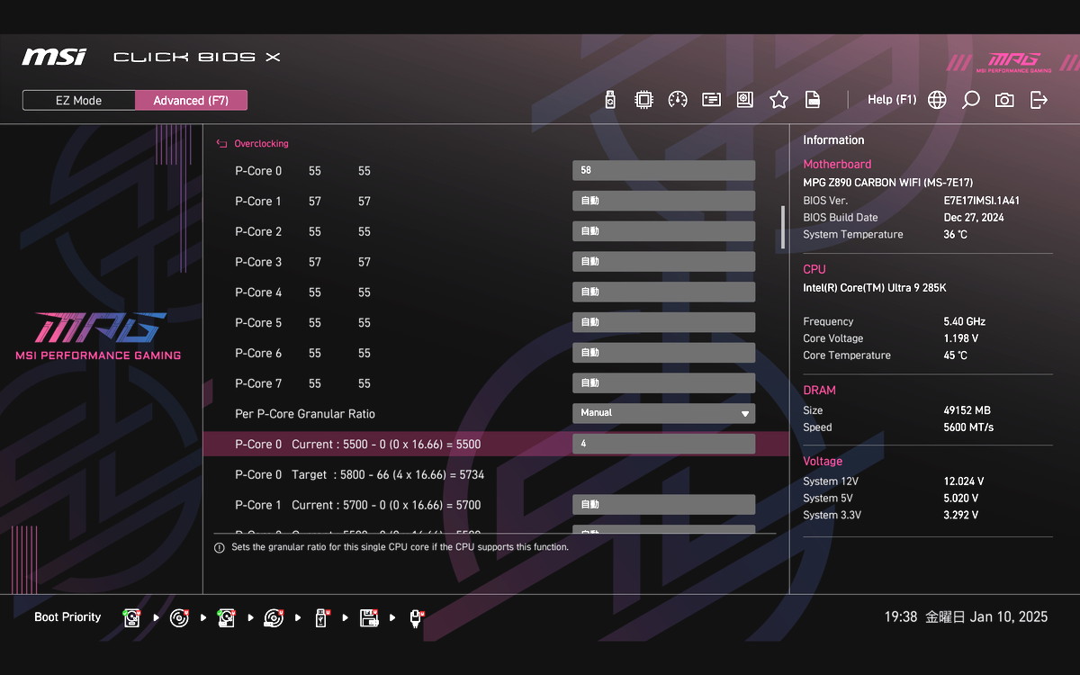Viewport: 1080px width, 675px height.
Task: Click Per P-Core Granular Ratio label
Action: pos(305,414)
